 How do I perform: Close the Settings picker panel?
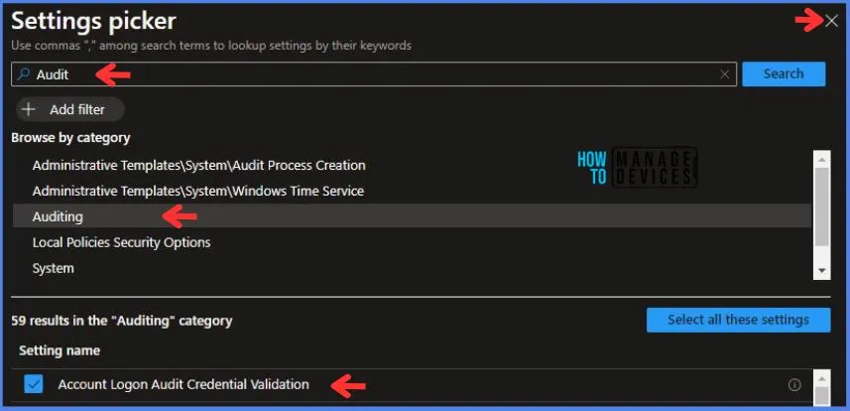[831, 21]
